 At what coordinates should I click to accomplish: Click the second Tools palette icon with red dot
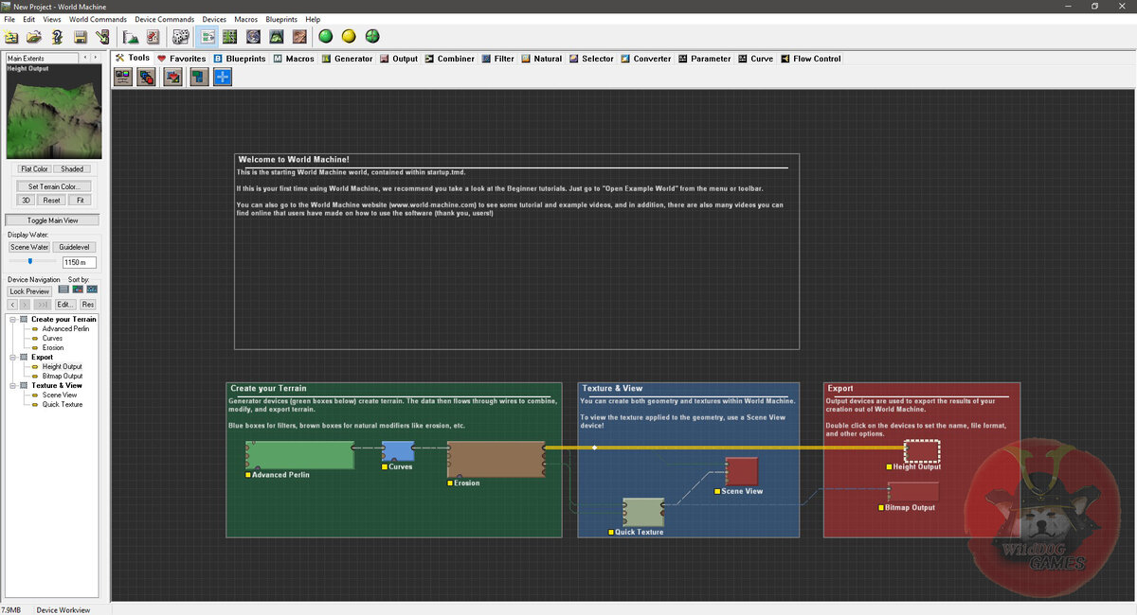click(x=148, y=77)
